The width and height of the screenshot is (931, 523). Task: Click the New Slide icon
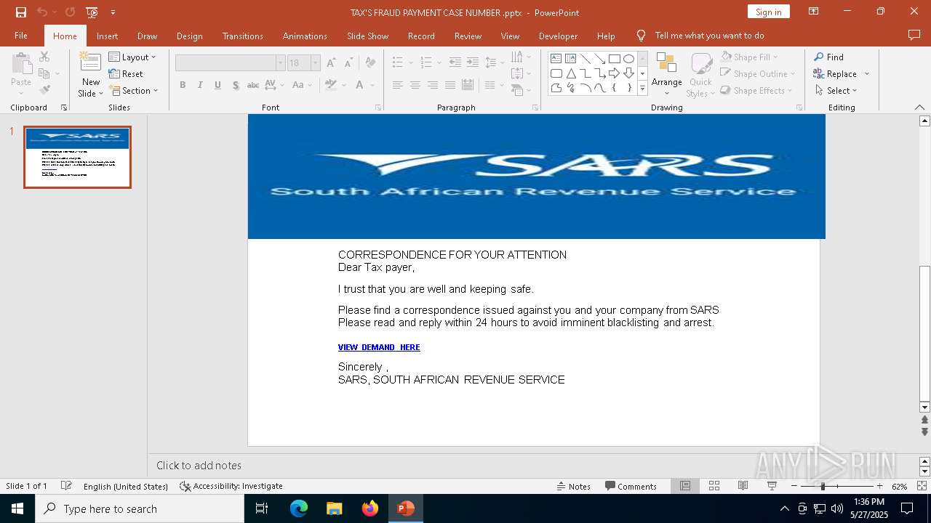pyautogui.click(x=91, y=64)
